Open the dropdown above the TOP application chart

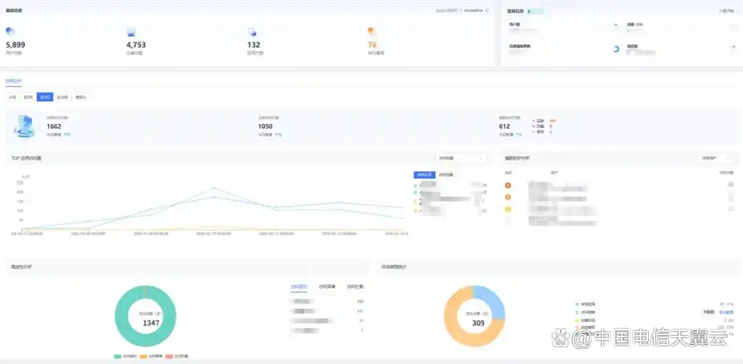pos(460,158)
